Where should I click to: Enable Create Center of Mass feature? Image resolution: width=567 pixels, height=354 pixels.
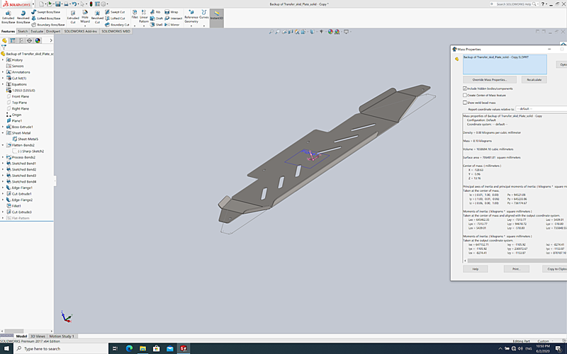point(465,95)
